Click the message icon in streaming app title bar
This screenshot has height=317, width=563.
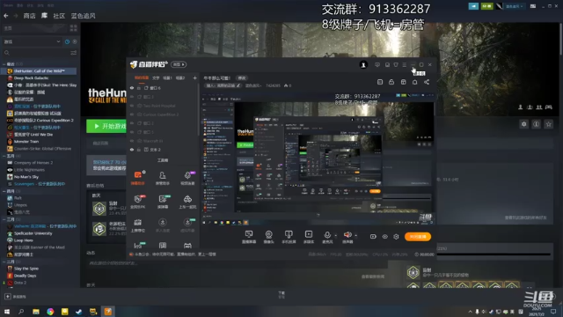[377, 64]
